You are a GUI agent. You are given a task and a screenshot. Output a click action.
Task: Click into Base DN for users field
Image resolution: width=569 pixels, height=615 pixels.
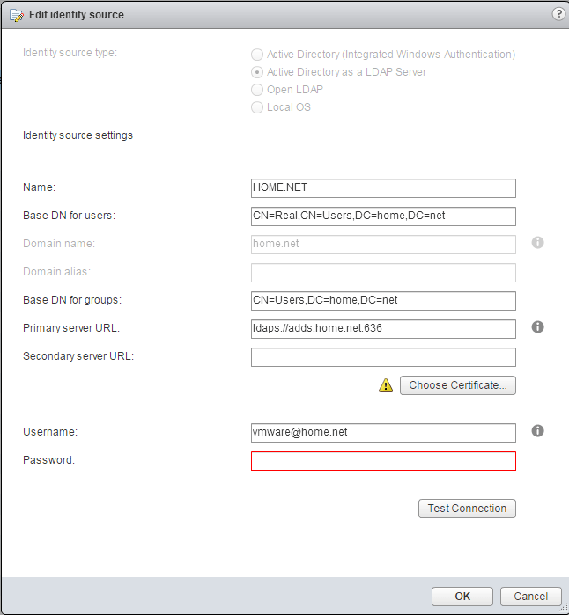pyautogui.click(x=383, y=216)
